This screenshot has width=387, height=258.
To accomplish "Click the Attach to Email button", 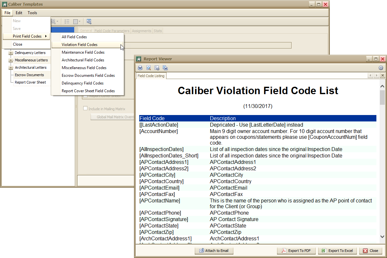I will [214, 251].
